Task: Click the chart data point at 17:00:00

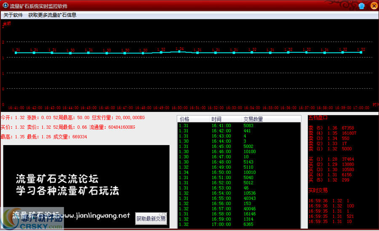Action: pyautogui.click(x=361, y=52)
